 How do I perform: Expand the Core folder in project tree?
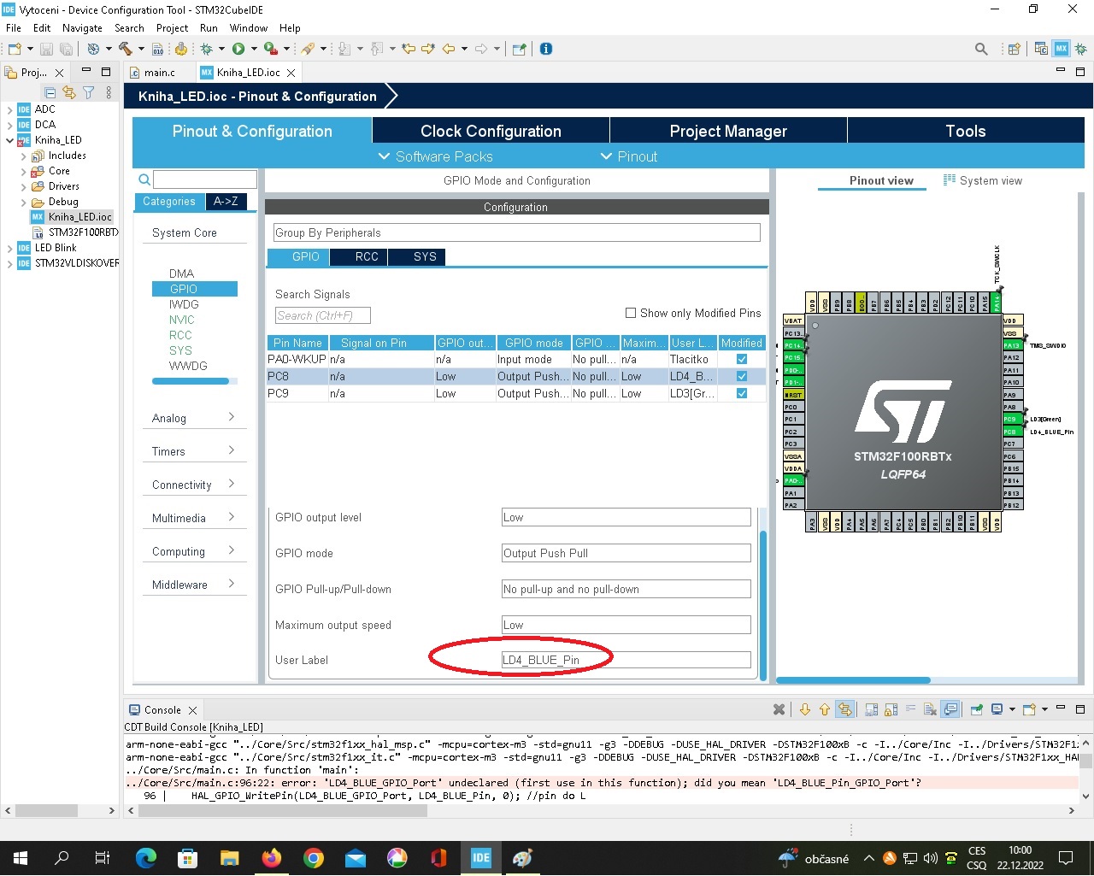pyautogui.click(x=24, y=171)
